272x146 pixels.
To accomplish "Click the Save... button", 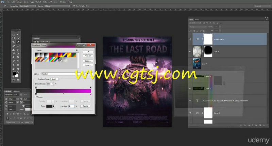I will point(88,65).
